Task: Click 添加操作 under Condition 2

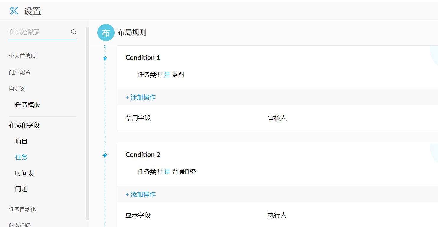Action: 141,195
